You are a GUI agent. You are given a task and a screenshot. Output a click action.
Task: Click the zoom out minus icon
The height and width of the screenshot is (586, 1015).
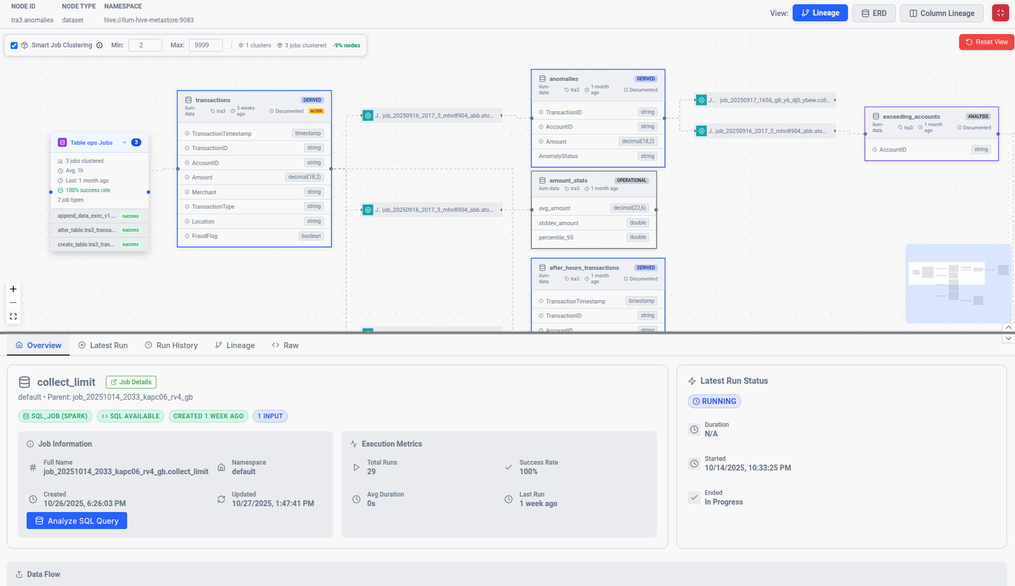13,303
